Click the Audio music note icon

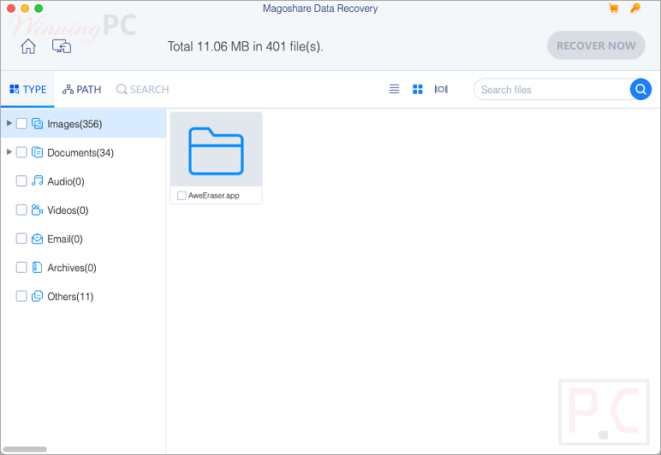38,181
